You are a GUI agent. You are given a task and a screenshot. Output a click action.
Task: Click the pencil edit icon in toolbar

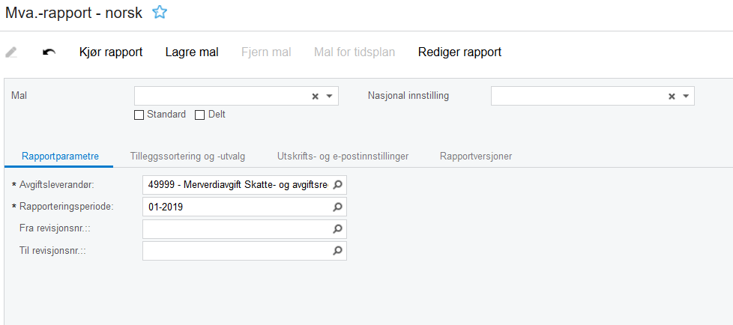tap(11, 52)
